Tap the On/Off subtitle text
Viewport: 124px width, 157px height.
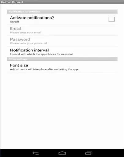(x=14, y=22)
